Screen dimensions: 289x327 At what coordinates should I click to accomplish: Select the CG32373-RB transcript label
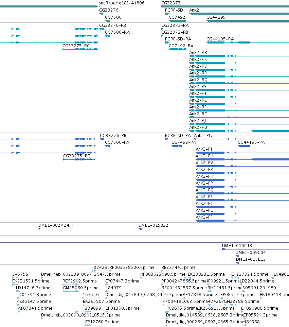(x=175, y=32)
